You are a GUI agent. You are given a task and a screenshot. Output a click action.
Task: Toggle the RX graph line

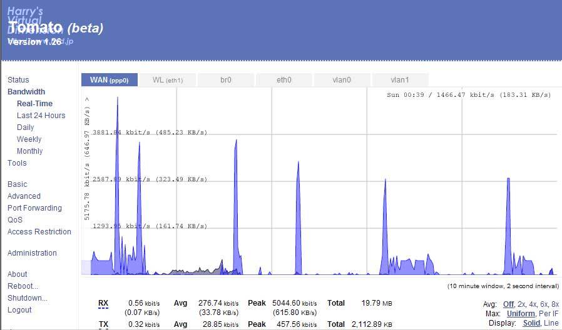pyautogui.click(x=103, y=303)
